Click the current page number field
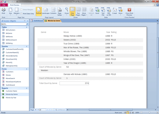159x114 pixels. pyautogui.click(x=43, y=110)
